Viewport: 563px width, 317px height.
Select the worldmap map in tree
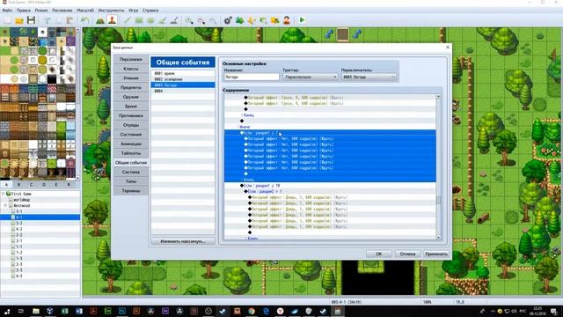point(21,200)
